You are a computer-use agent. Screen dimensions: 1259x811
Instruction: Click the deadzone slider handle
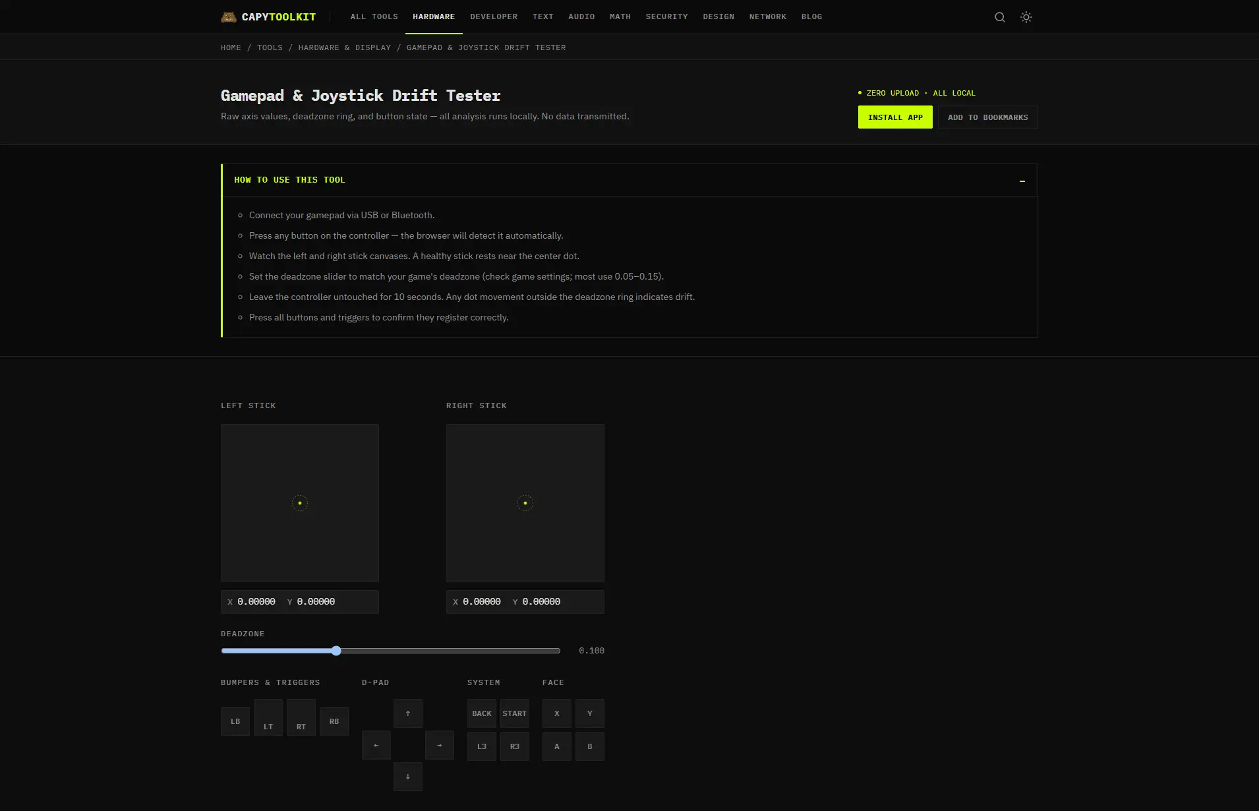tap(336, 651)
